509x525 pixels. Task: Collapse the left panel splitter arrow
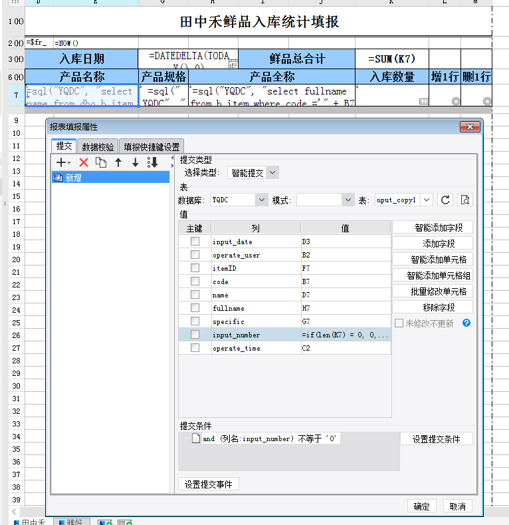coord(172,158)
